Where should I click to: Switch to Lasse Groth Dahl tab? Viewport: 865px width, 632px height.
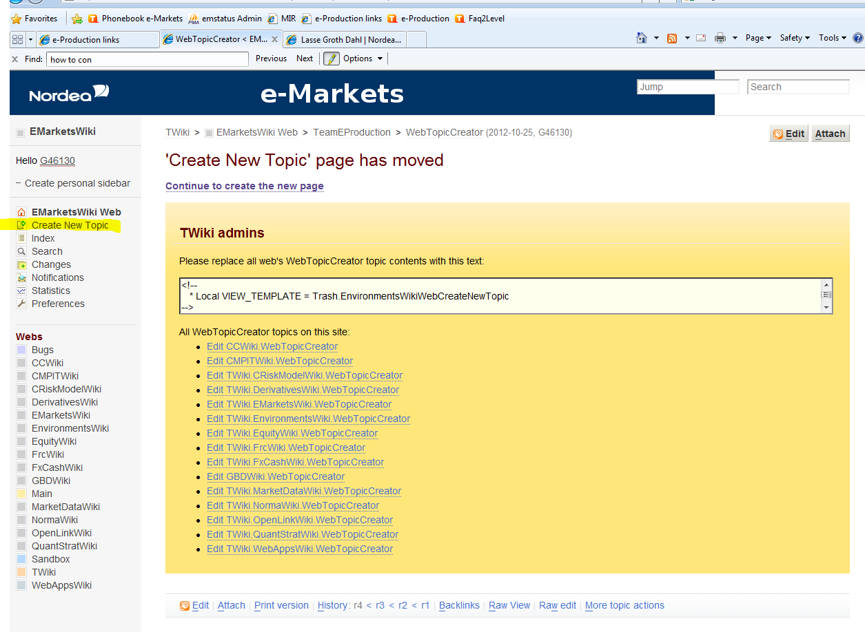click(x=345, y=40)
